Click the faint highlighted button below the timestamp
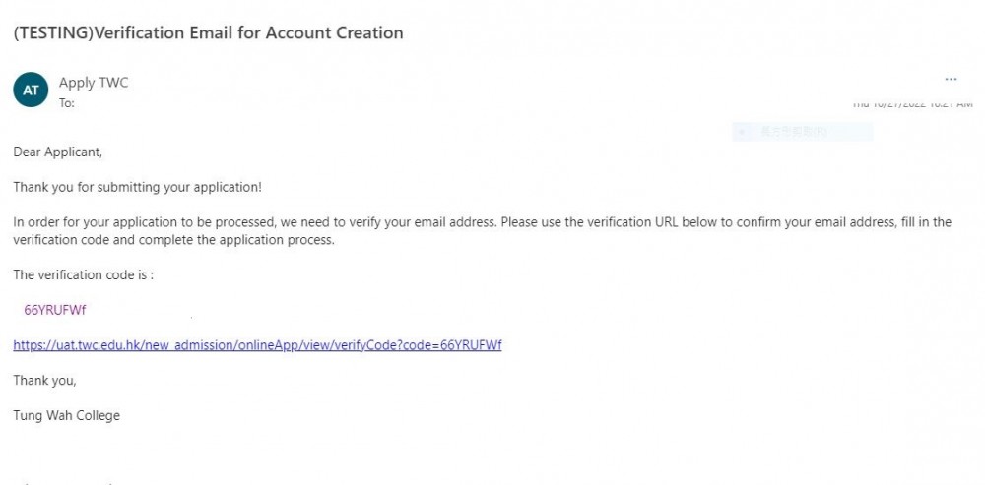 coord(802,132)
